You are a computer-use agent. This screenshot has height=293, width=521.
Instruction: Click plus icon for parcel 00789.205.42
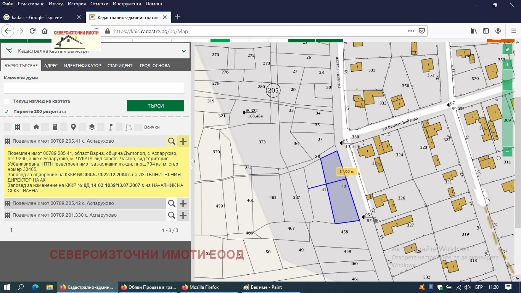(x=183, y=203)
